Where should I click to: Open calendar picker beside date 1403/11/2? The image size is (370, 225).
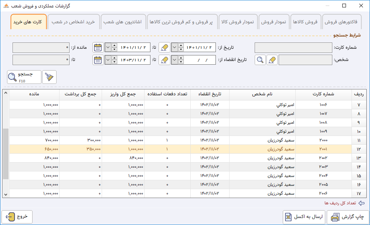98,60
